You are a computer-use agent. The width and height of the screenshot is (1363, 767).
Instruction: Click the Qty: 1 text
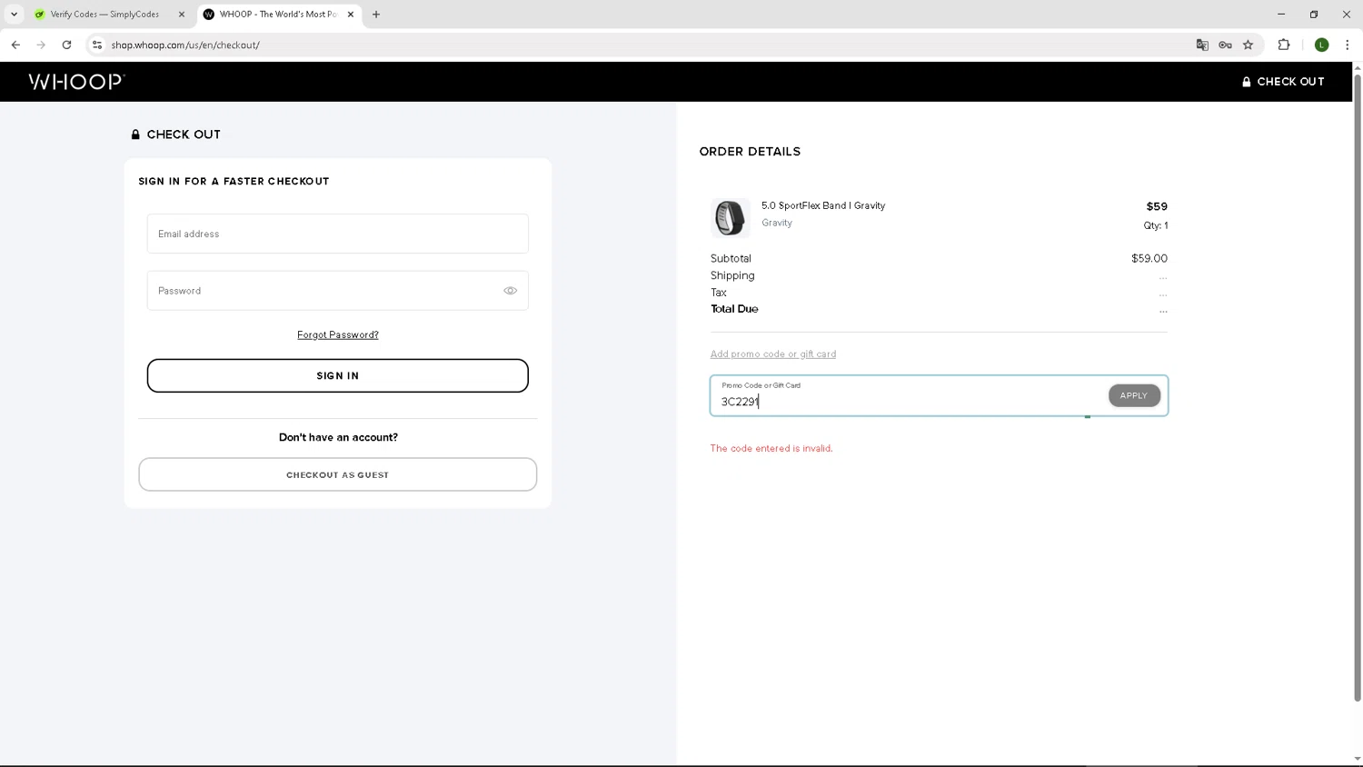[1156, 225]
